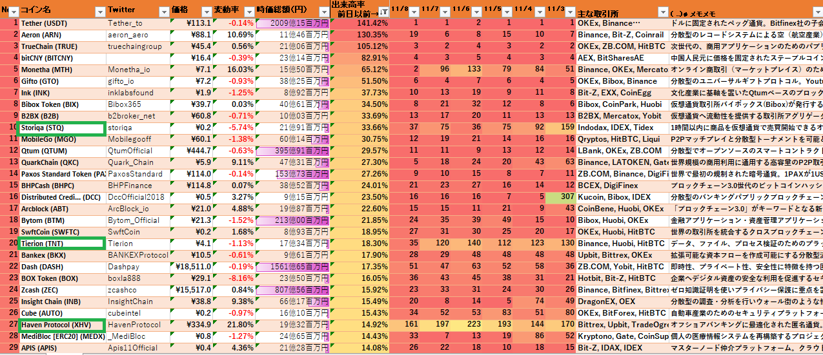Open the Twitter column filter dropdown
This screenshot has height=355, width=823.
tap(163, 11)
